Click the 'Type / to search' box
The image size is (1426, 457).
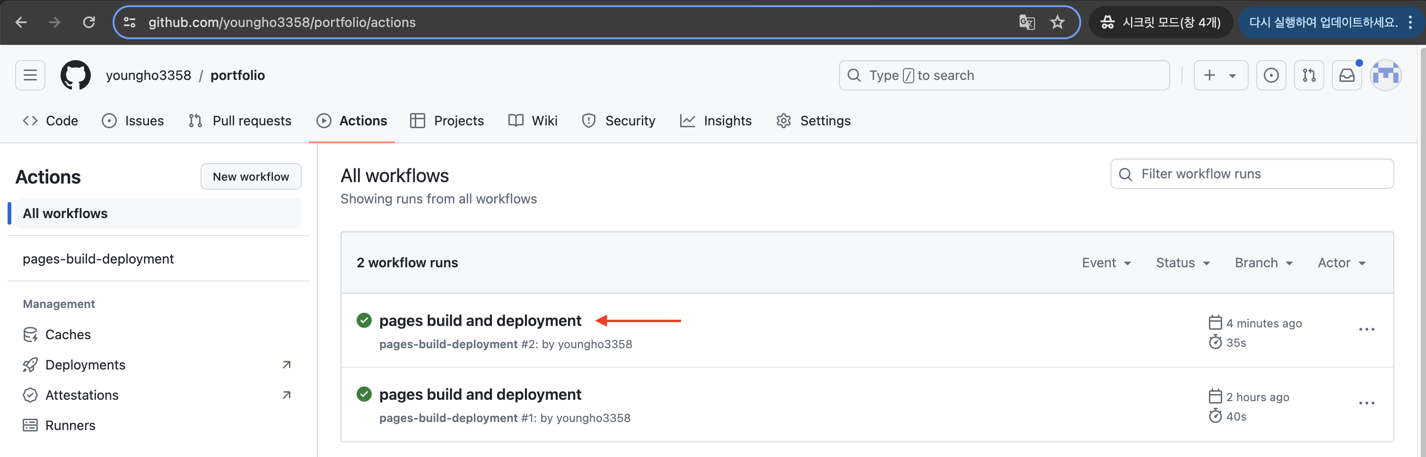[x=1004, y=75]
